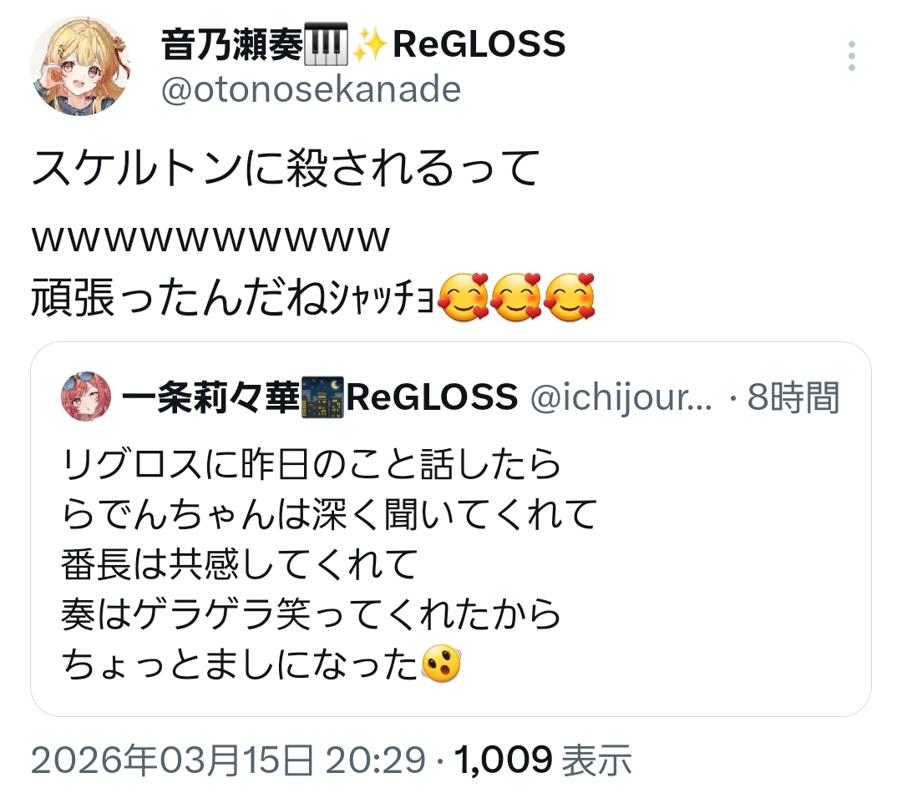Select the piano keyboard emoji in name
The height and width of the screenshot is (803, 902).
point(326,44)
